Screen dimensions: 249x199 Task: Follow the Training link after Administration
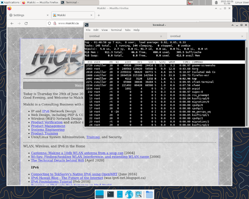coord(93,137)
